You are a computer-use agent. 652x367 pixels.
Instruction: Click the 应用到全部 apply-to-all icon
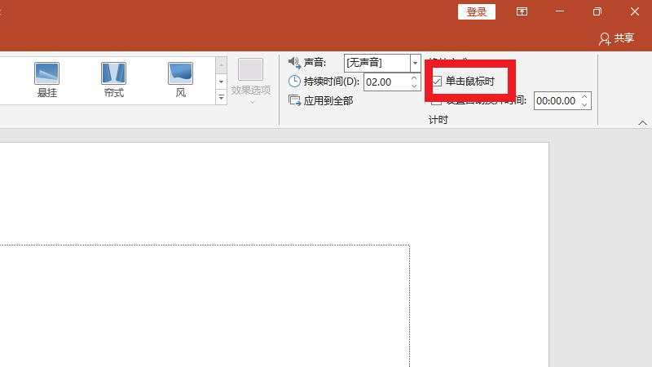click(x=295, y=100)
